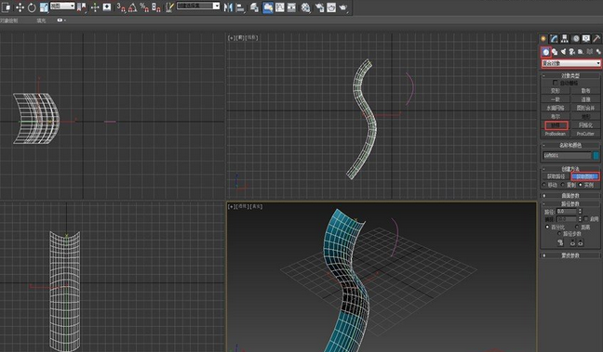Click the object name input field
Image resolution: width=603 pixels, height=352 pixels.
[567, 155]
